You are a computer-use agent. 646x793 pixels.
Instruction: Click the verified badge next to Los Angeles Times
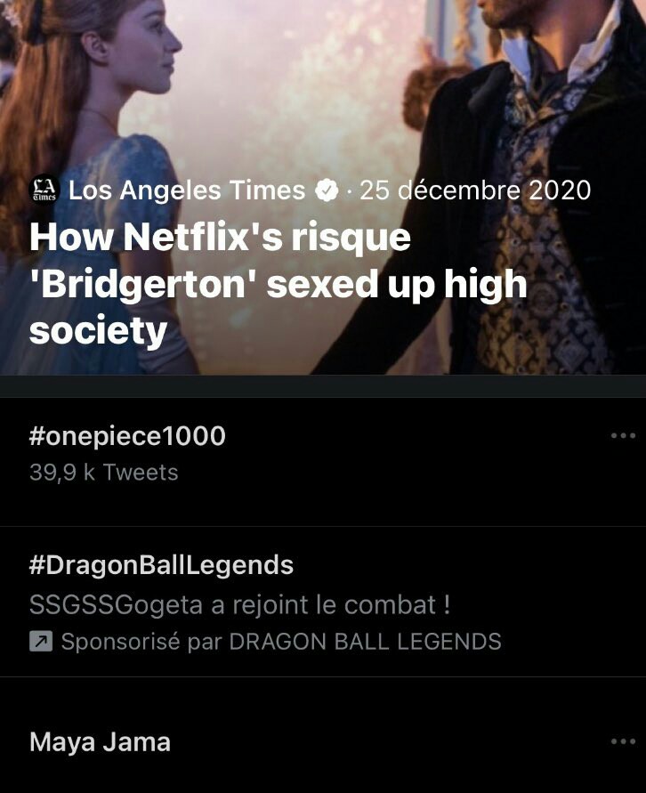click(x=327, y=190)
